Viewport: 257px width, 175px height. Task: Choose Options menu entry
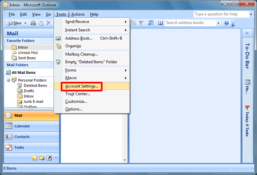tap(92, 109)
